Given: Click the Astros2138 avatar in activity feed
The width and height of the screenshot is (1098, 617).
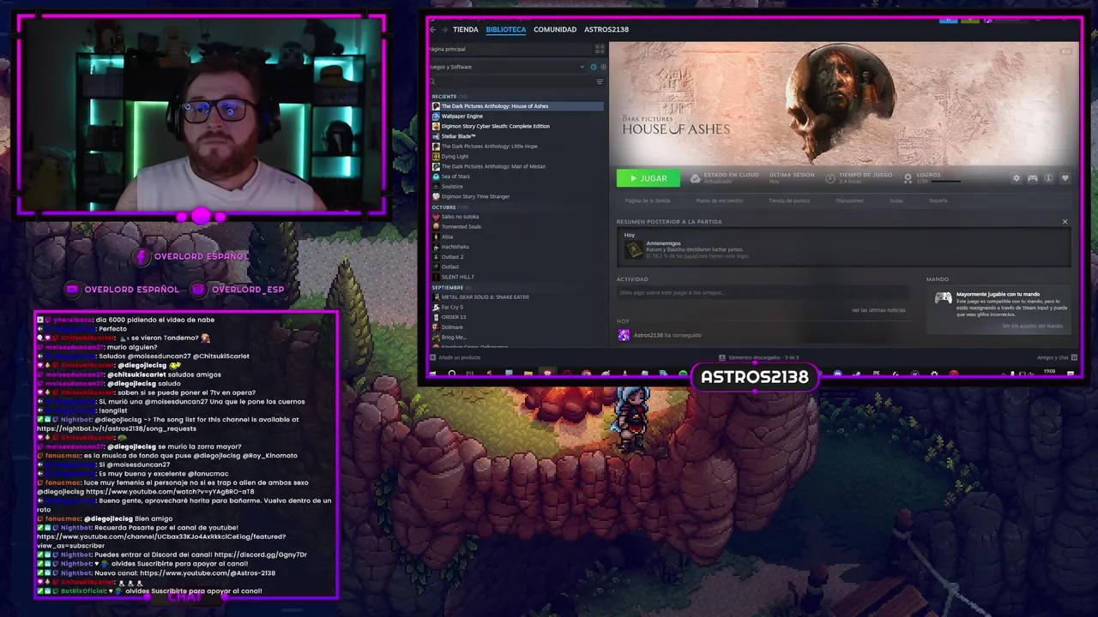Looking at the screenshot, I should click(x=624, y=335).
